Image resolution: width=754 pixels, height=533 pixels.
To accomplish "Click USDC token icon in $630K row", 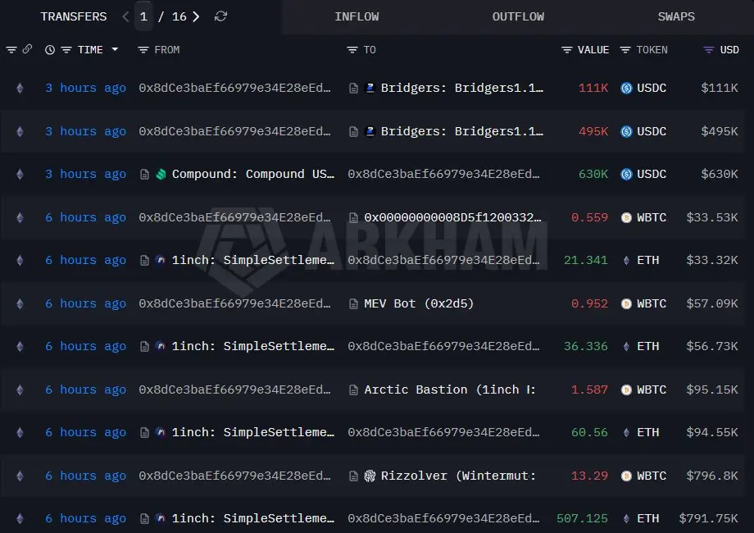I will pyautogui.click(x=626, y=174).
